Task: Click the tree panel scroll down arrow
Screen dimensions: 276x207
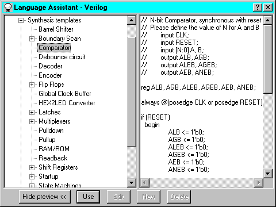Action: (x=132, y=183)
